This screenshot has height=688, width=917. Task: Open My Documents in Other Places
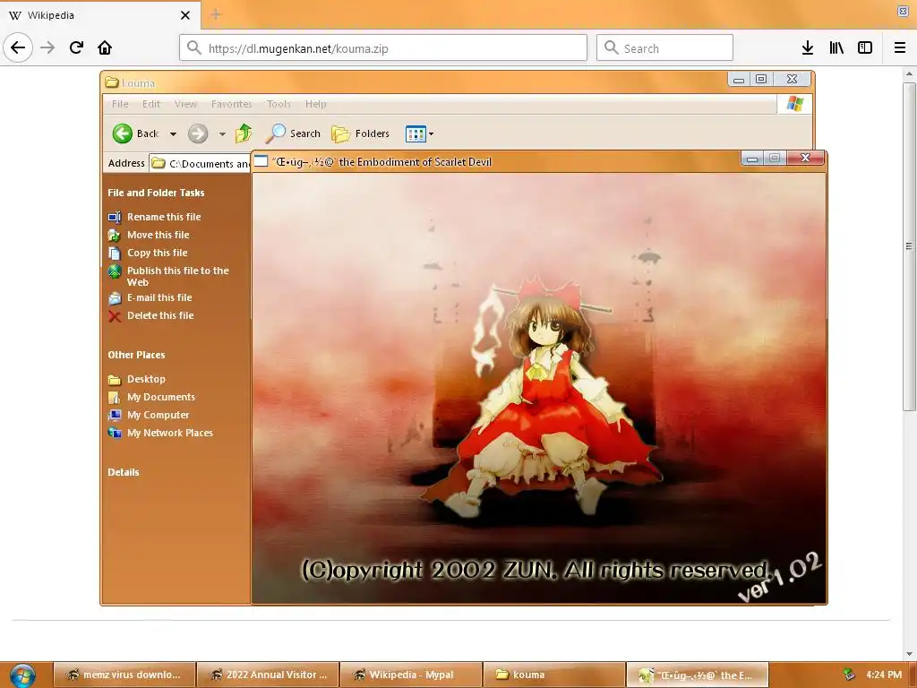pos(161,397)
